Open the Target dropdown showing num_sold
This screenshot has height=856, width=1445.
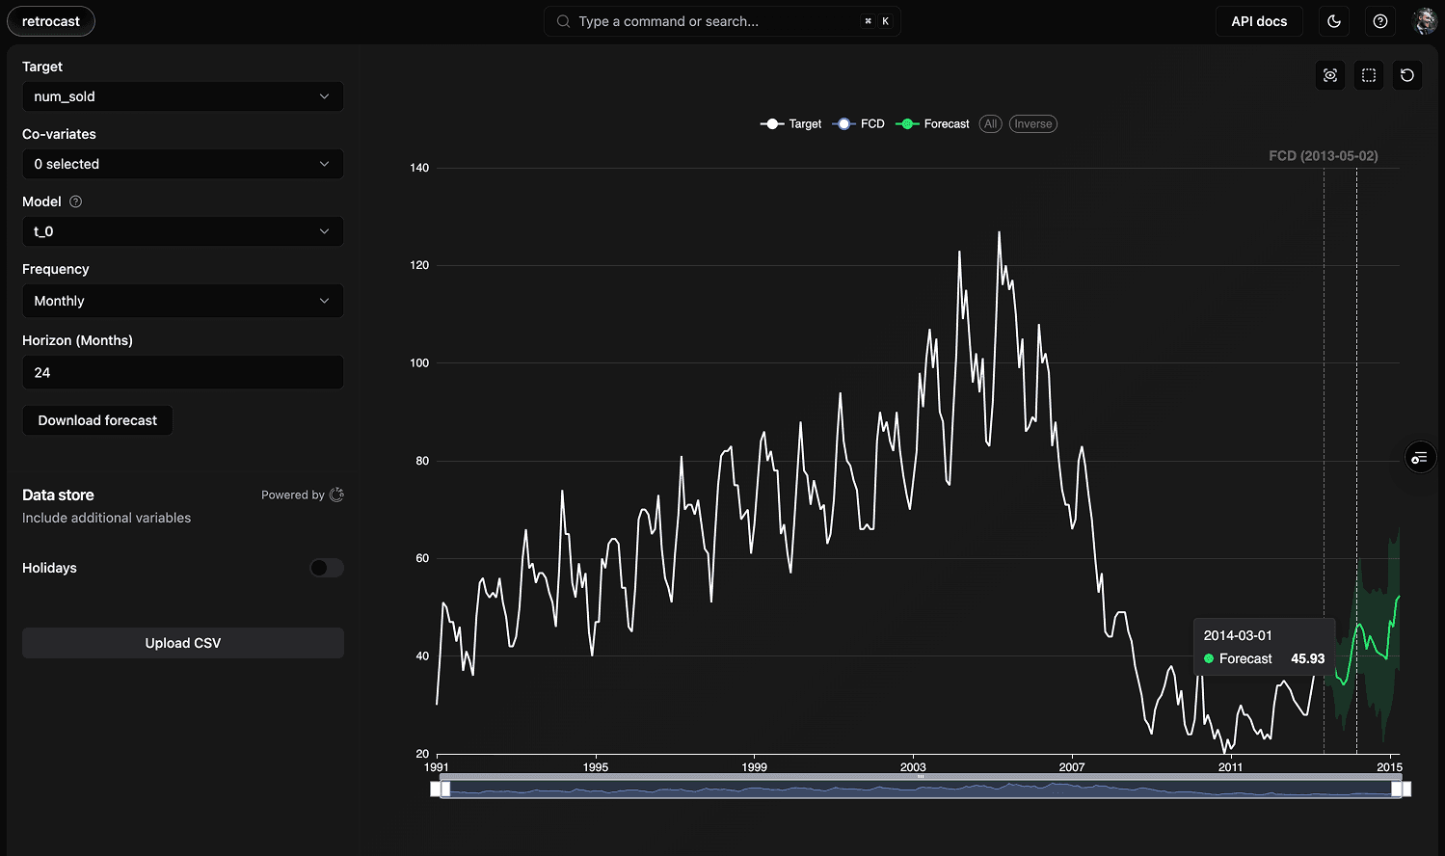point(182,96)
